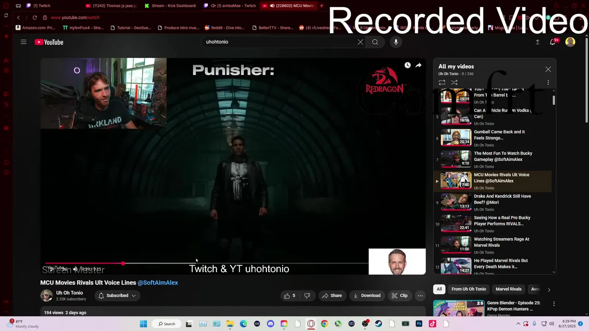Open the BetterTTV bookmark

(272, 28)
